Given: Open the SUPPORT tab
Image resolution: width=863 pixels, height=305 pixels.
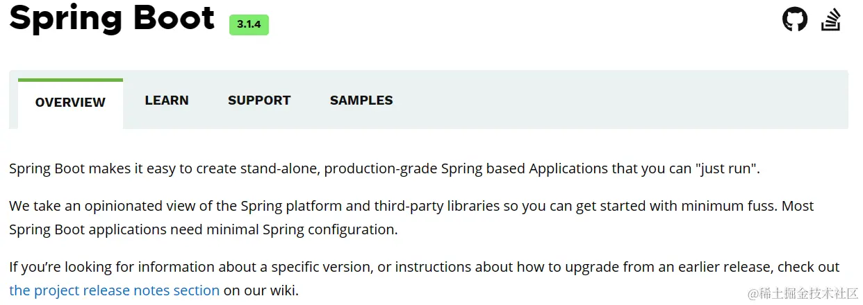Looking at the screenshot, I should (259, 101).
